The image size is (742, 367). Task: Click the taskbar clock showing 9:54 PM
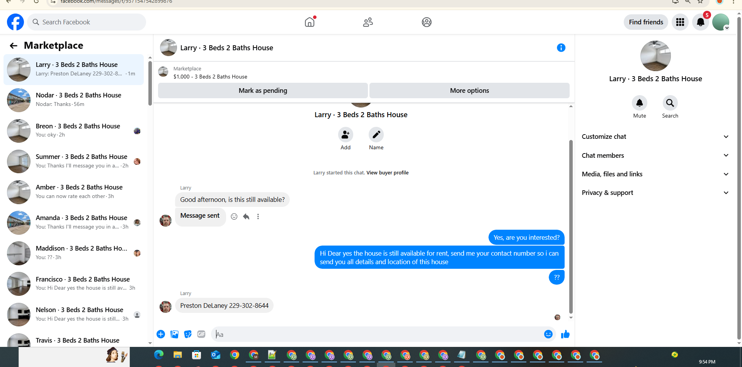(707, 362)
